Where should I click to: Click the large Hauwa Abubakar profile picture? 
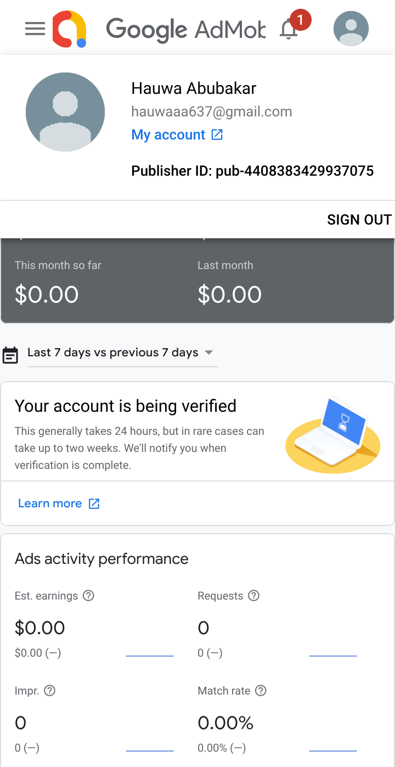pos(65,111)
